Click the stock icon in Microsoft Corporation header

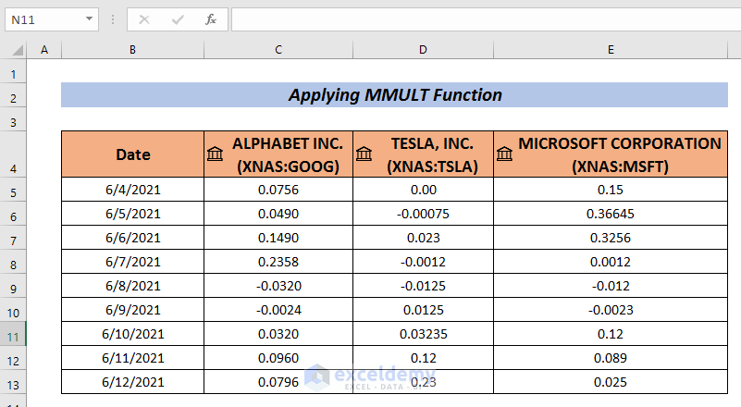[504, 154]
